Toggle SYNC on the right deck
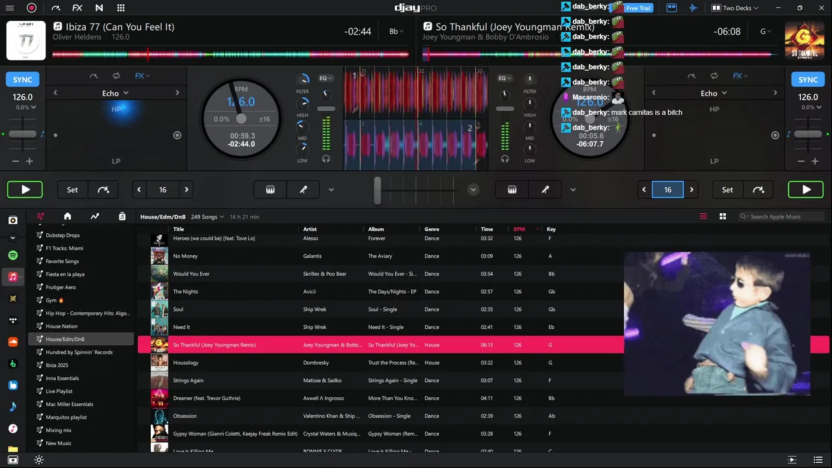 tap(808, 79)
